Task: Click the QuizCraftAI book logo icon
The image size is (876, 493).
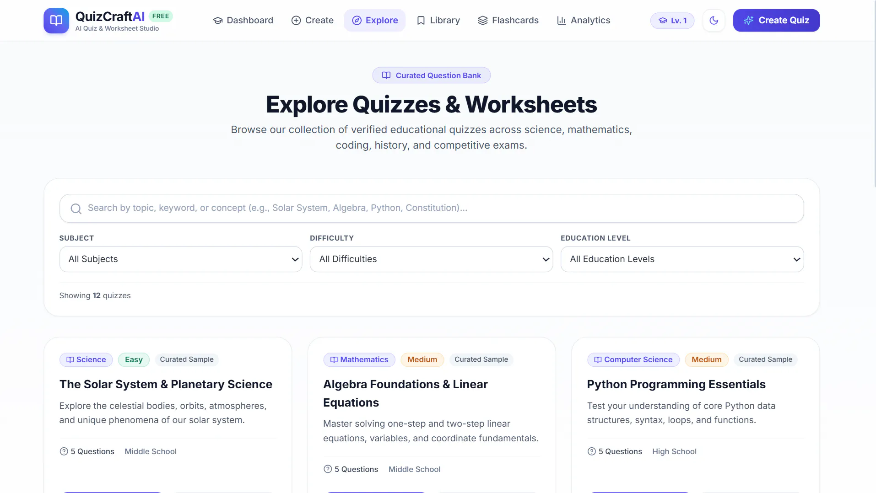Action: (x=56, y=21)
